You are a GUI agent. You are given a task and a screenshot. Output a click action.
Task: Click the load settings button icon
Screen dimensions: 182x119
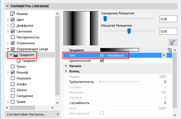172,42
